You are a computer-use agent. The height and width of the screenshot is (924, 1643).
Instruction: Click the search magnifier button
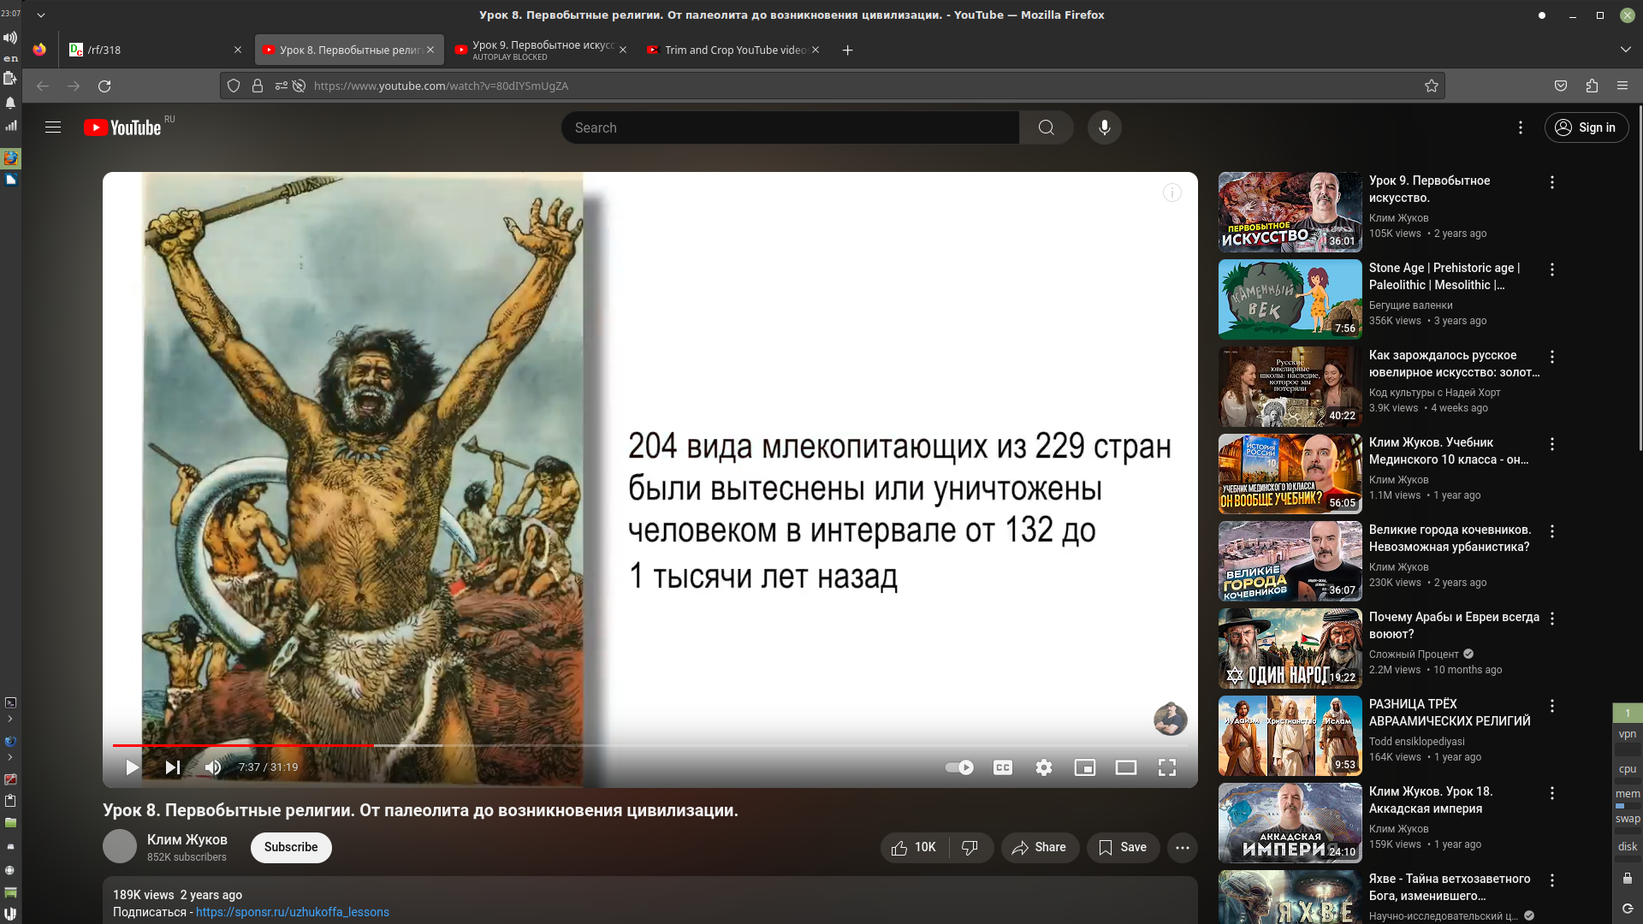pyautogui.click(x=1046, y=127)
